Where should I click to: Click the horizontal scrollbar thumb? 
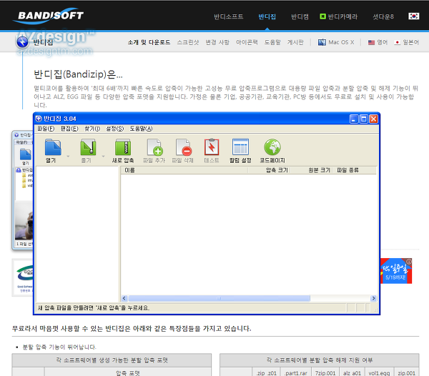[219, 298]
